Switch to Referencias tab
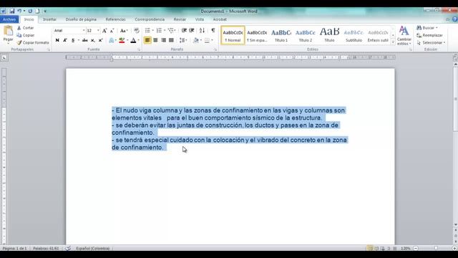Image resolution: width=458 pixels, height=258 pixels. (x=116, y=19)
